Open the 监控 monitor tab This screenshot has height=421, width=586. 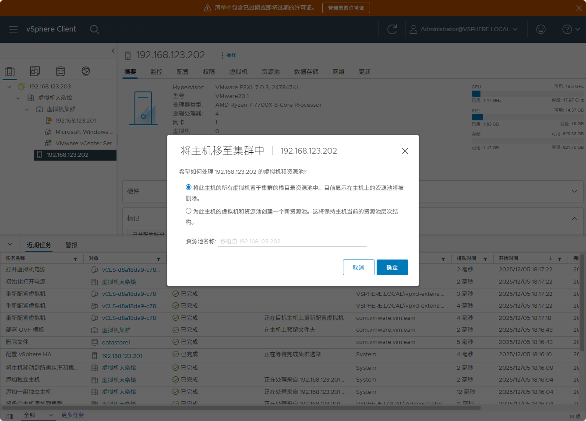tap(156, 72)
